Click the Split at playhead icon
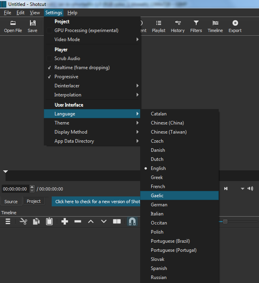Viewport: 259px width, 283px height. click(x=117, y=221)
